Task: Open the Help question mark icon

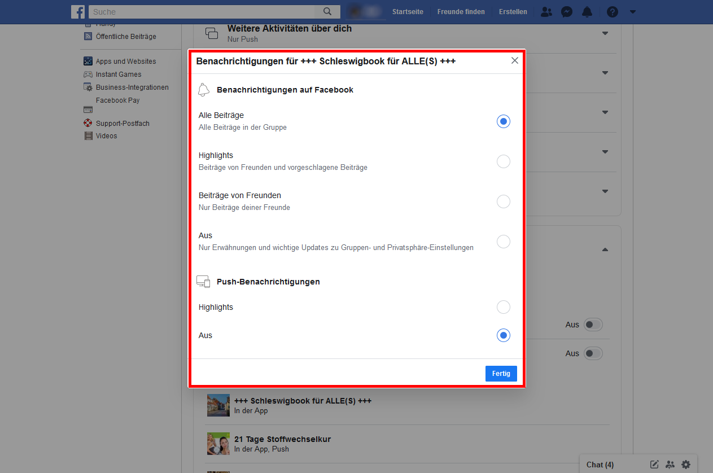Action: click(612, 11)
